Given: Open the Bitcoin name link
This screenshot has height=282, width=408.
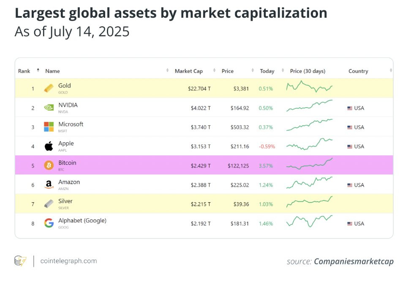Looking at the screenshot, I should click(67, 163).
